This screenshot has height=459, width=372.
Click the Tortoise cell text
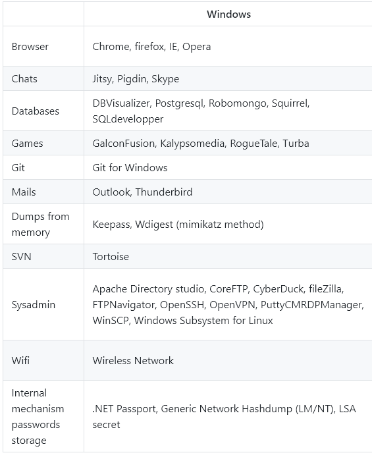[111, 256]
